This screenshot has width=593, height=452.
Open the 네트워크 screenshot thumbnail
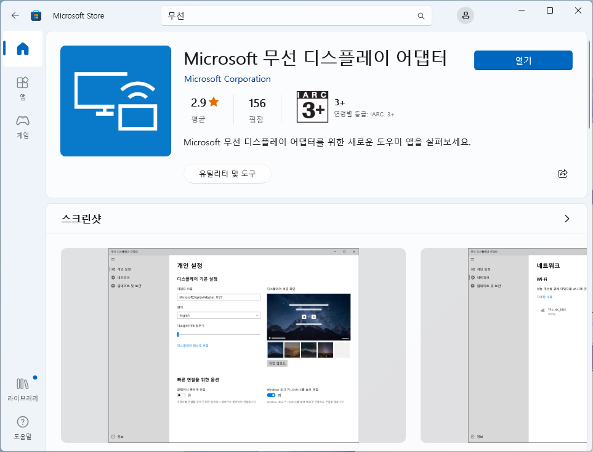tap(504, 345)
